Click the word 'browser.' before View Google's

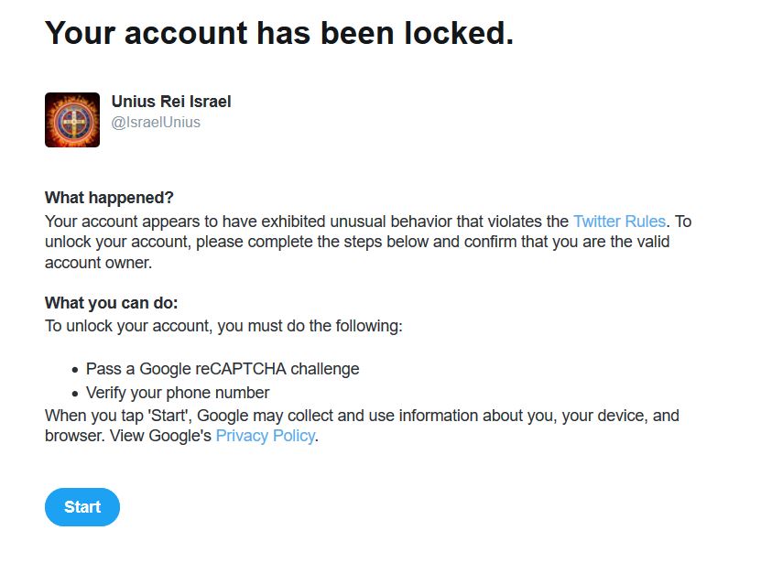tap(72, 437)
